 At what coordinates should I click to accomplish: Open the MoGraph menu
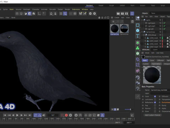point(27,9)
